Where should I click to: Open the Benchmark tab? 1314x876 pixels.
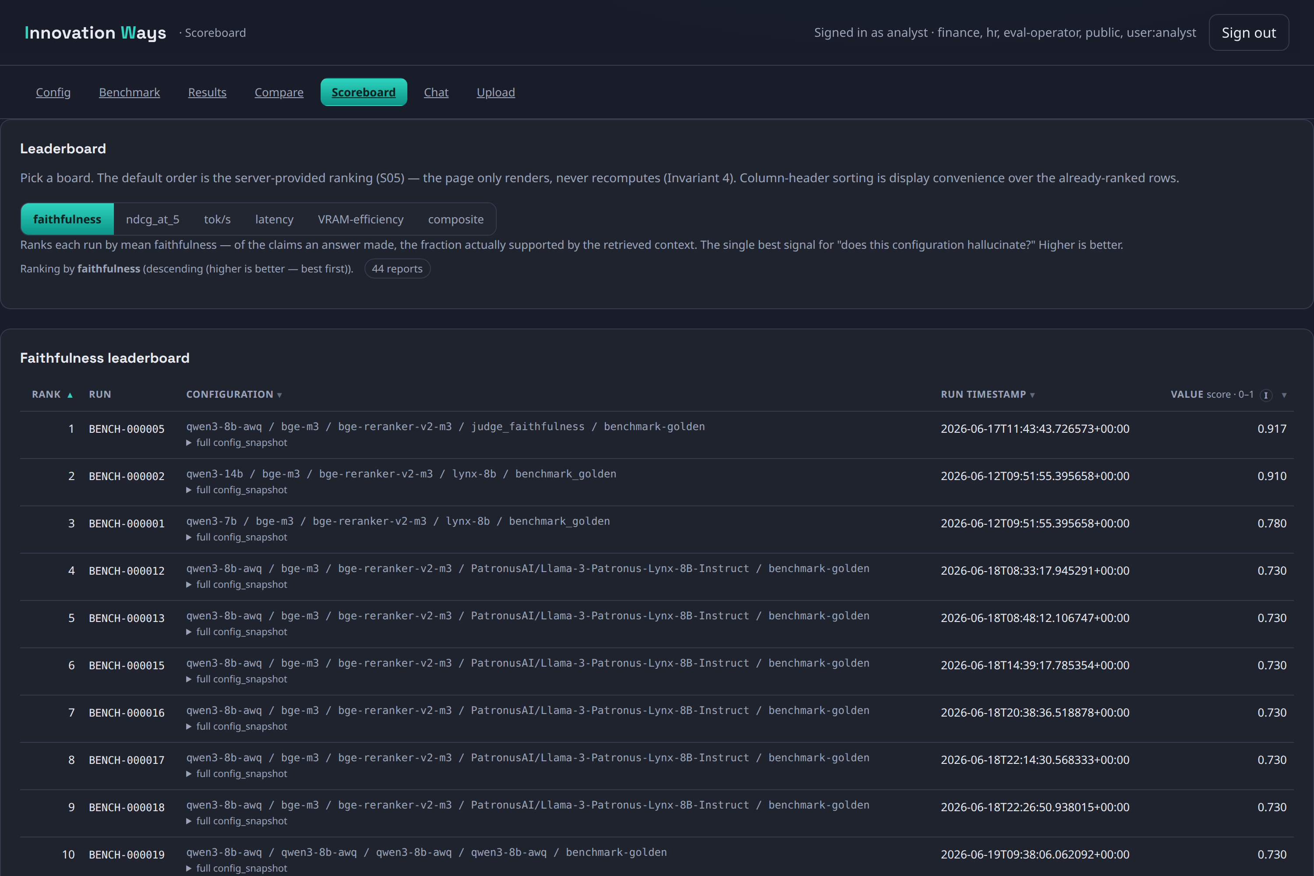tap(129, 92)
